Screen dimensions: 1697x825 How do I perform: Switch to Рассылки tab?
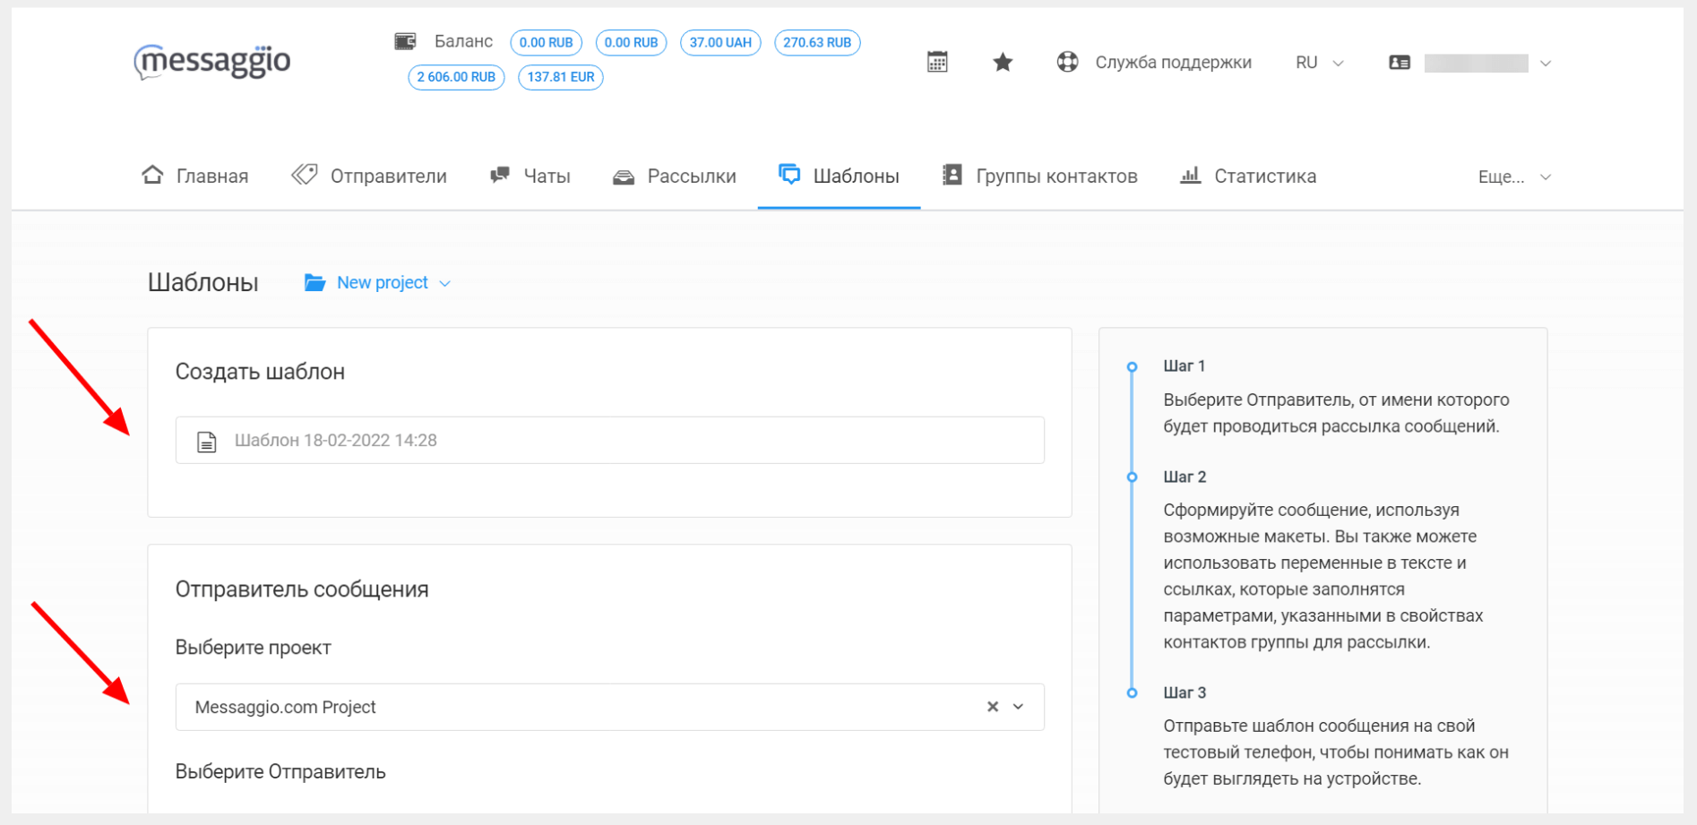point(675,176)
